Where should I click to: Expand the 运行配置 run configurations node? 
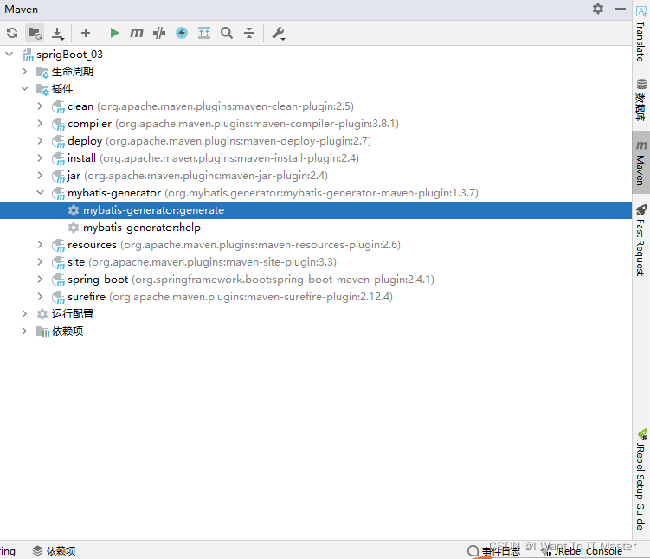[x=24, y=314]
